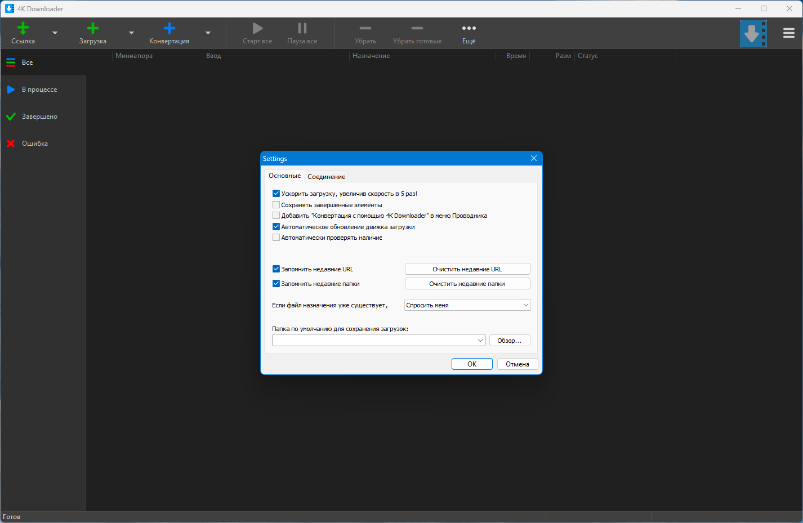Click the Обзор... browse button
Image resolution: width=803 pixels, height=523 pixels.
pos(509,341)
